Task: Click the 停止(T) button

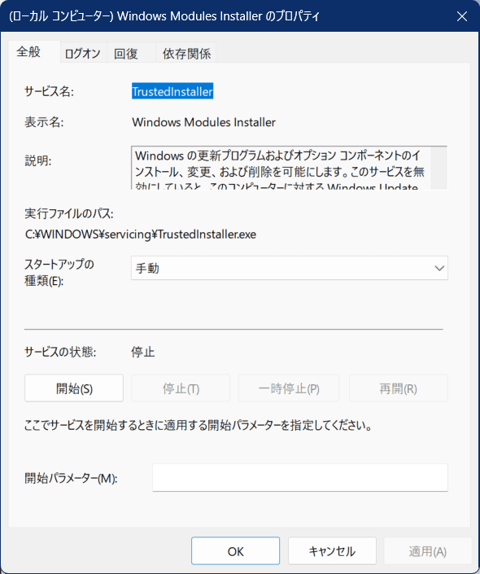Action: pos(181,388)
